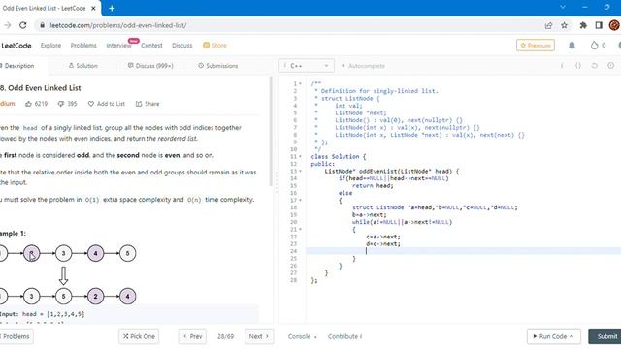Image resolution: width=621 pixels, height=349 pixels.
Task: Click the Premium button
Action: point(536,46)
